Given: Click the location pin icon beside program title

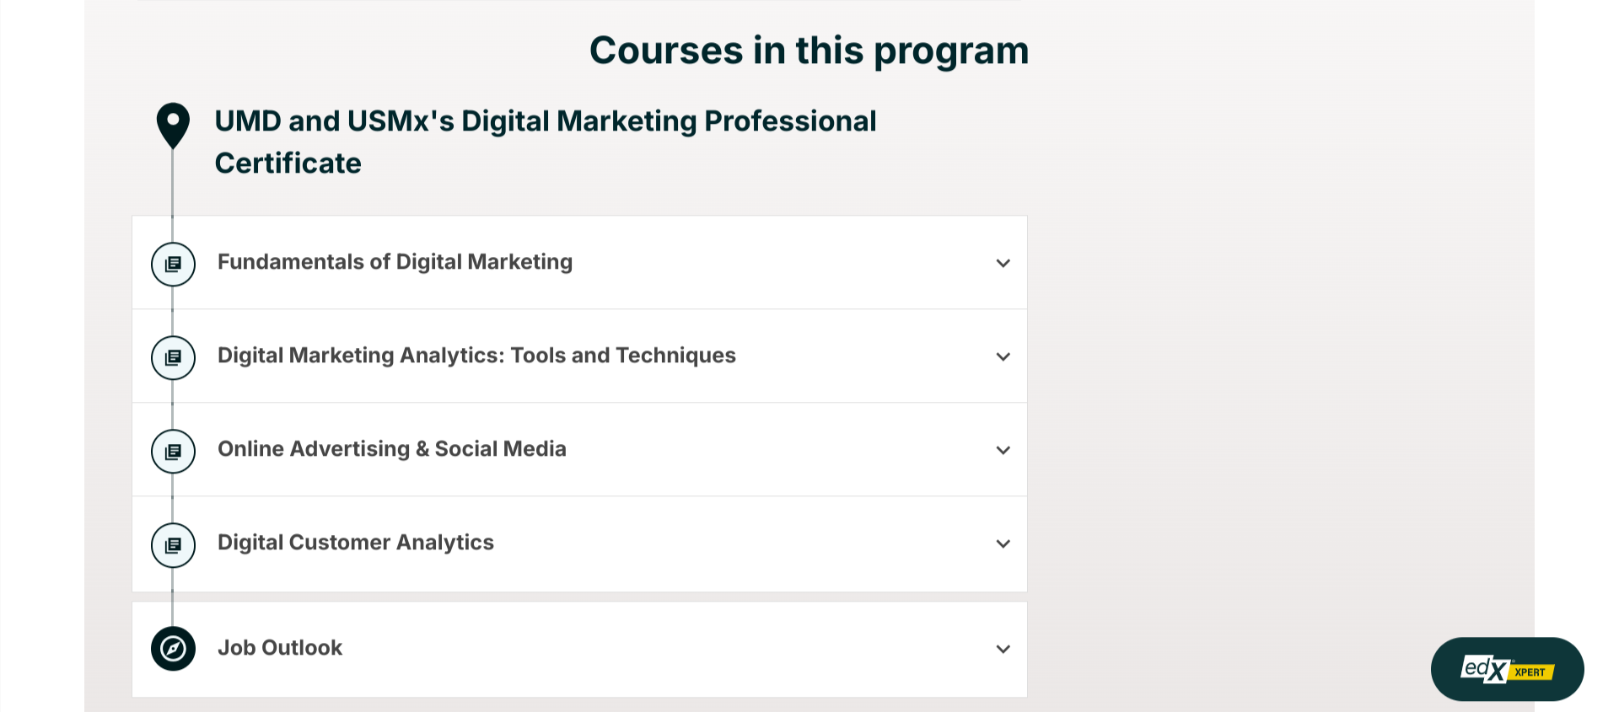Looking at the screenshot, I should (173, 125).
